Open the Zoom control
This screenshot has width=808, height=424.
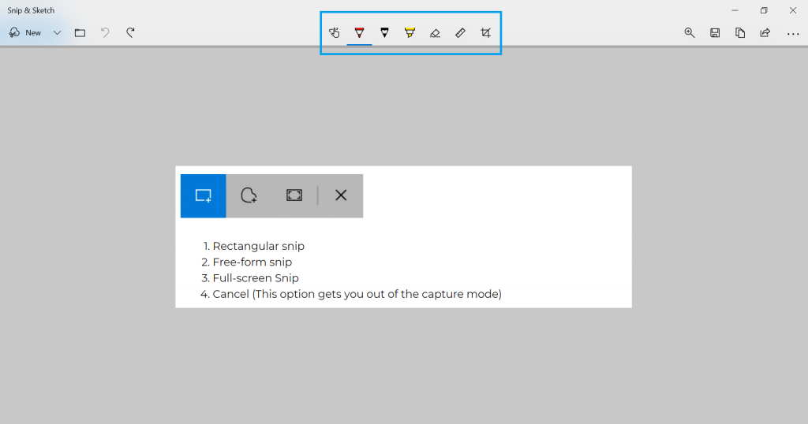coord(690,33)
